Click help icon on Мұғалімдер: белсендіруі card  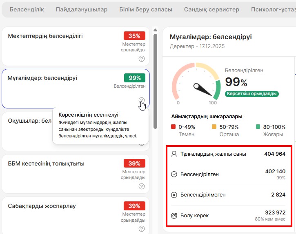[142, 100]
